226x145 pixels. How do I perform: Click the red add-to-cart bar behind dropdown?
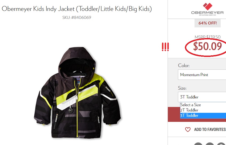coord(174,114)
